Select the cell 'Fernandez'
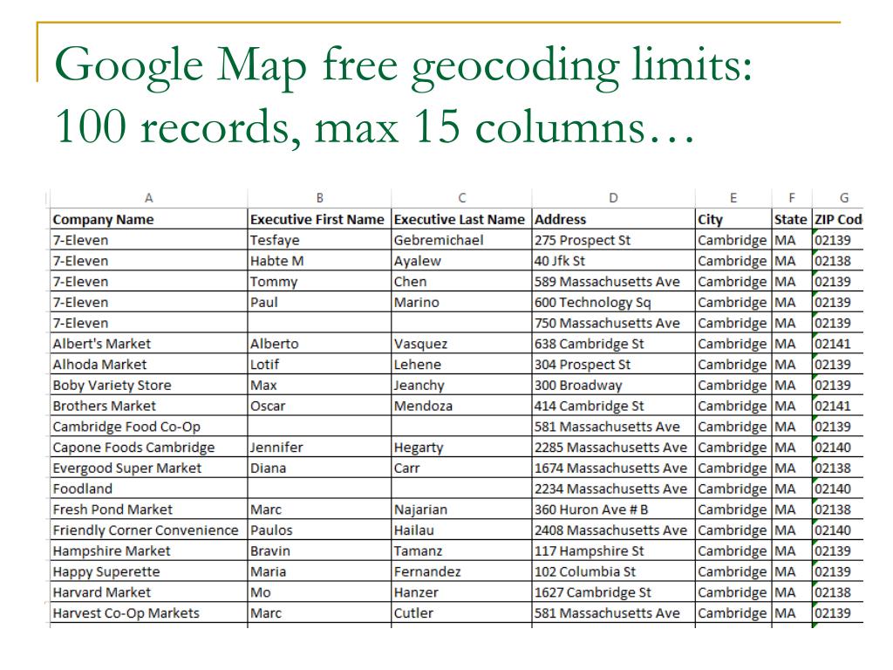This screenshot has height=670, width=893. [x=462, y=572]
